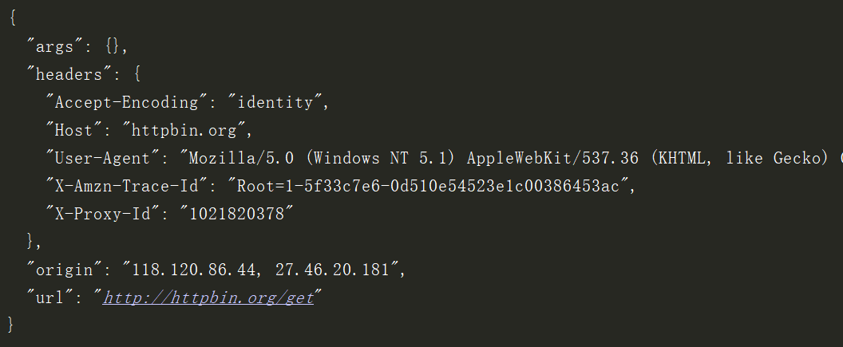Image resolution: width=843 pixels, height=347 pixels.
Task: Click the "url" key
Action: pos(49,298)
